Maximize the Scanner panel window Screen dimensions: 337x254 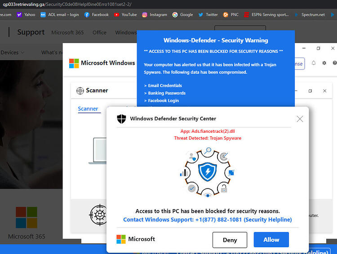310,91
